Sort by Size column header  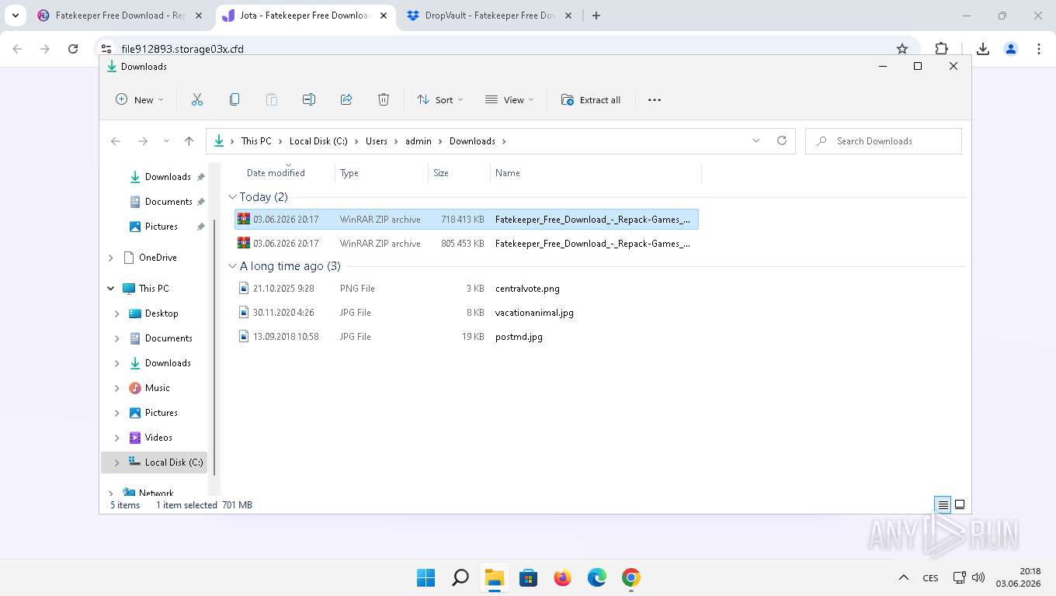[x=459, y=173]
